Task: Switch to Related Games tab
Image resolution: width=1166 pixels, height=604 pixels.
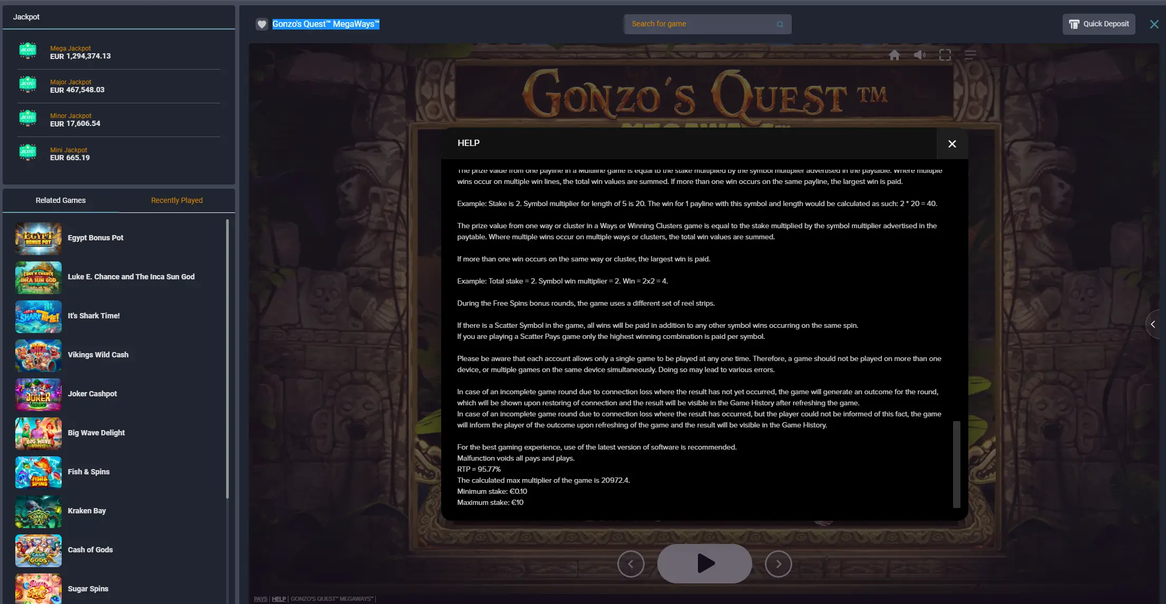Action: 61,200
